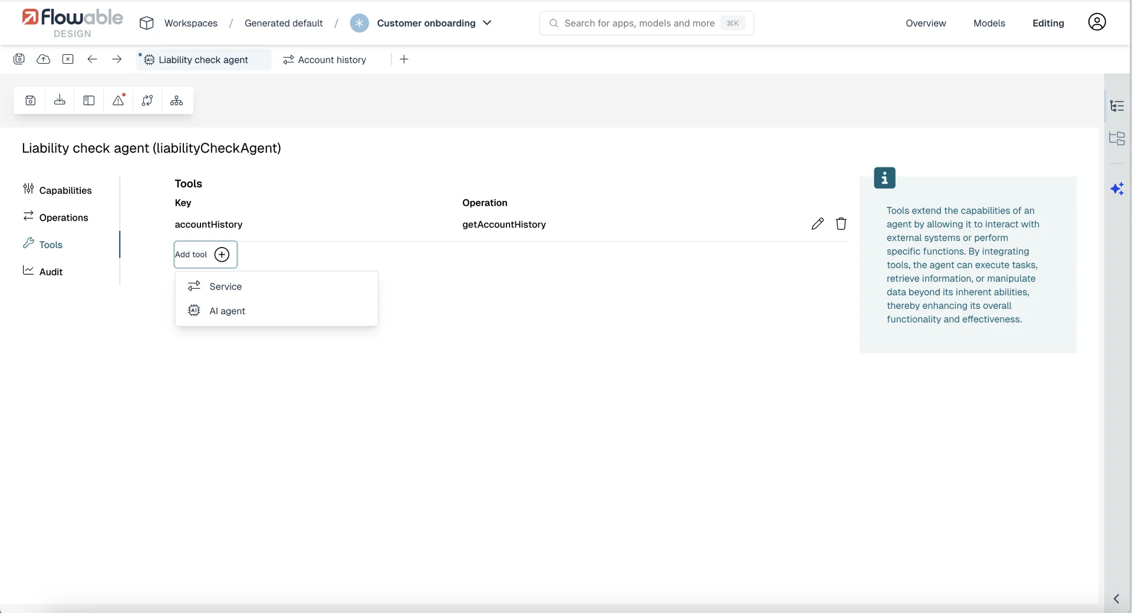This screenshot has width=1132, height=613.
Task: Open the Workspaces cube icon
Action: click(x=146, y=23)
